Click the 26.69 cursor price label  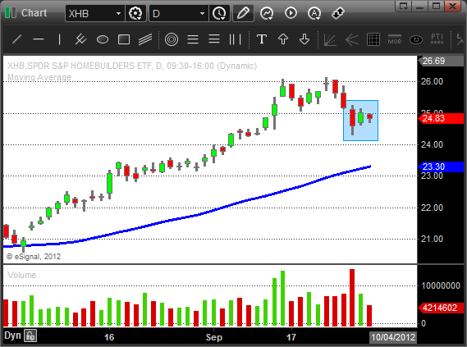[441, 61]
